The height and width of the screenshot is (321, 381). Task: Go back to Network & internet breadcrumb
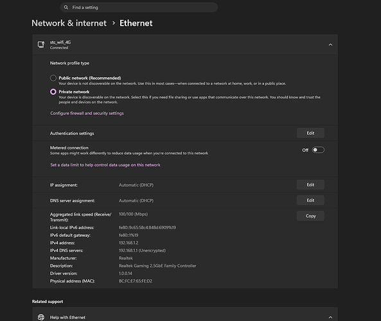coord(69,23)
